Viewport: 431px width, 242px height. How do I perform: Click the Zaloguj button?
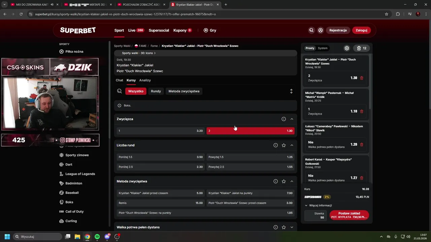pyautogui.click(x=362, y=30)
